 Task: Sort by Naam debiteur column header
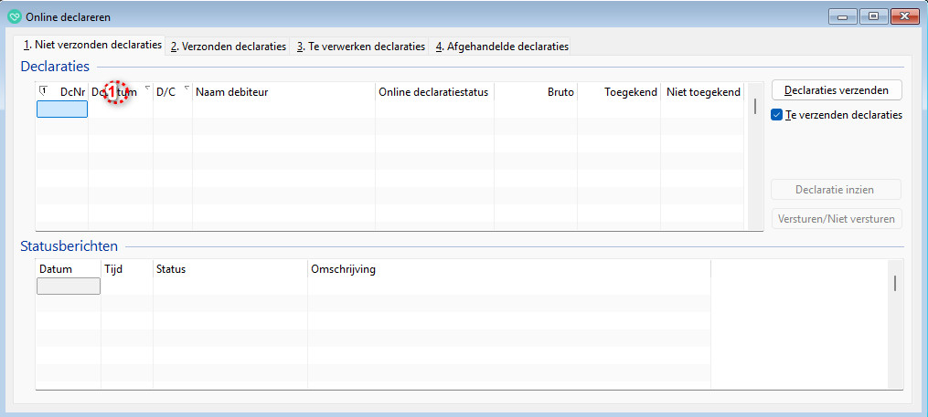pos(283,92)
